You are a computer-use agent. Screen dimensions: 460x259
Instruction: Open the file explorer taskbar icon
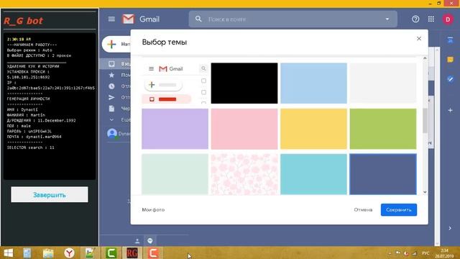(48, 253)
